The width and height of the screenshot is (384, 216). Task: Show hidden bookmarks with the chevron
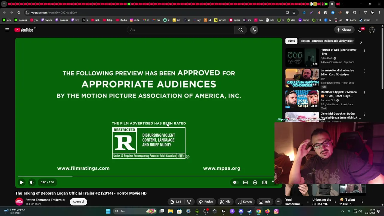click(377, 20)
